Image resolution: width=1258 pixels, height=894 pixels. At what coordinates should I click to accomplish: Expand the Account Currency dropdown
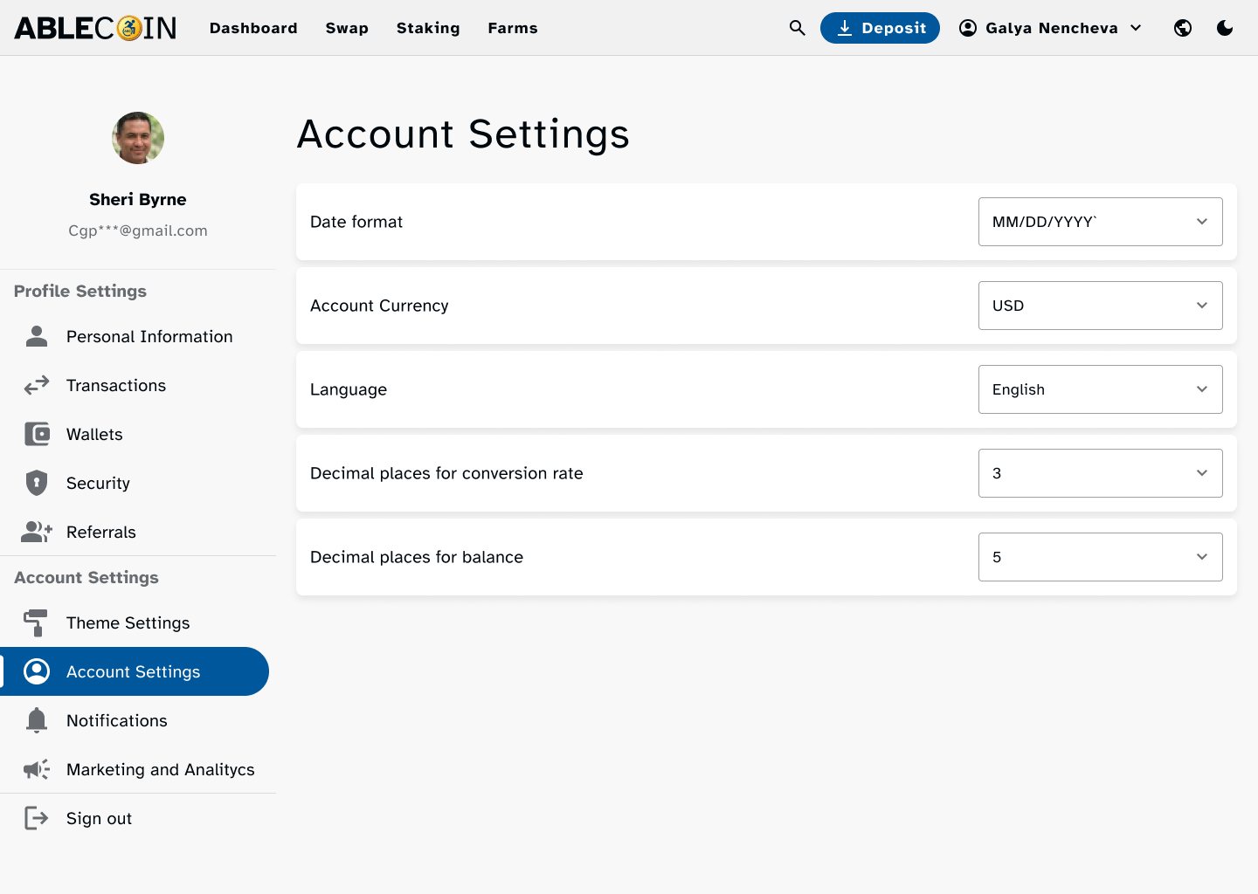tap(1100, 306)
